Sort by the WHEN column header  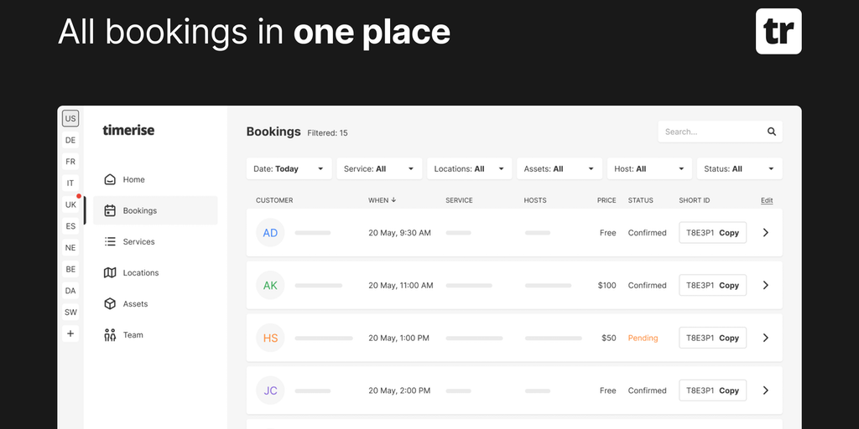click(382, 200)
